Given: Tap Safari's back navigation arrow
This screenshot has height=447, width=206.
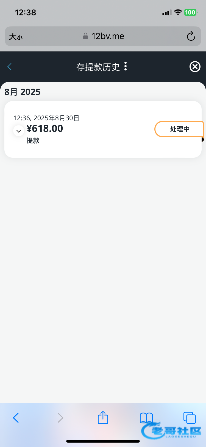Looking at the screenshot, I should point(16,418).
